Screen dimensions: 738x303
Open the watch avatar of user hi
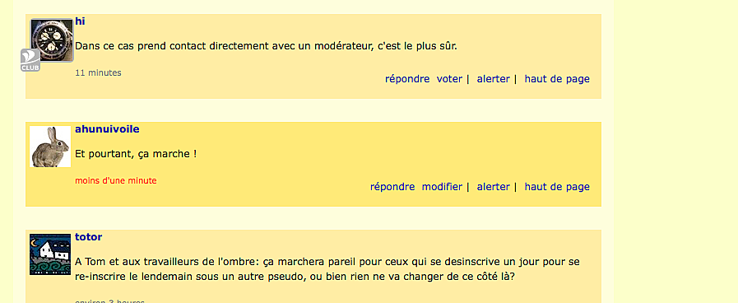[x=52, y=40]
